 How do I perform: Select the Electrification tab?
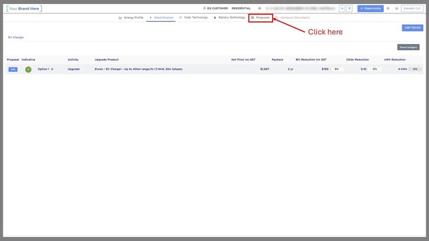(x=161, y=18)
